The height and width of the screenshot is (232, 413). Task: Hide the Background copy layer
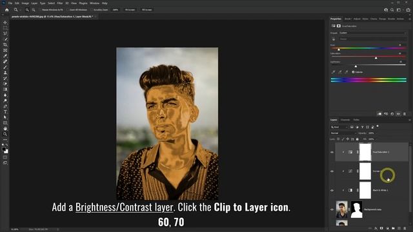(332, 209)
